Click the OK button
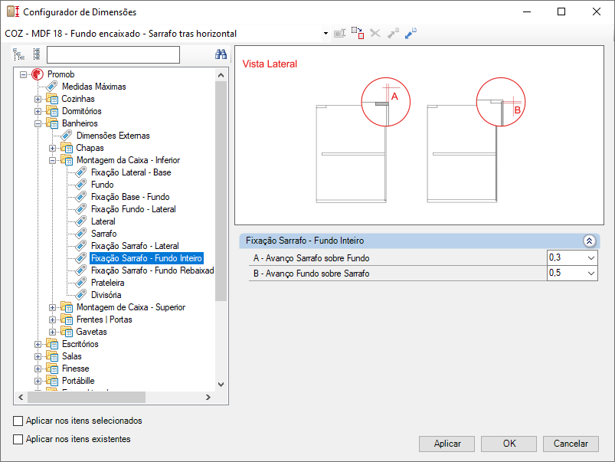Screen dimensions: 615x462 (x=509, y=444)
